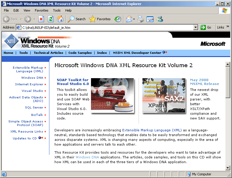The height and width of the screenshot is (178, 232).
Task: Open the Windows DNA sidebar link
Action: pyautogui.click(x=32, y=78)
